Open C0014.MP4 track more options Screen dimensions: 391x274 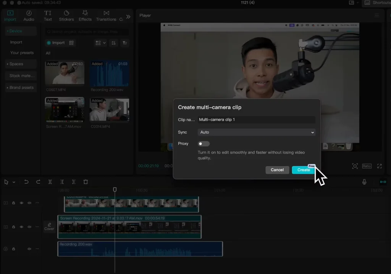coord(37,203)
